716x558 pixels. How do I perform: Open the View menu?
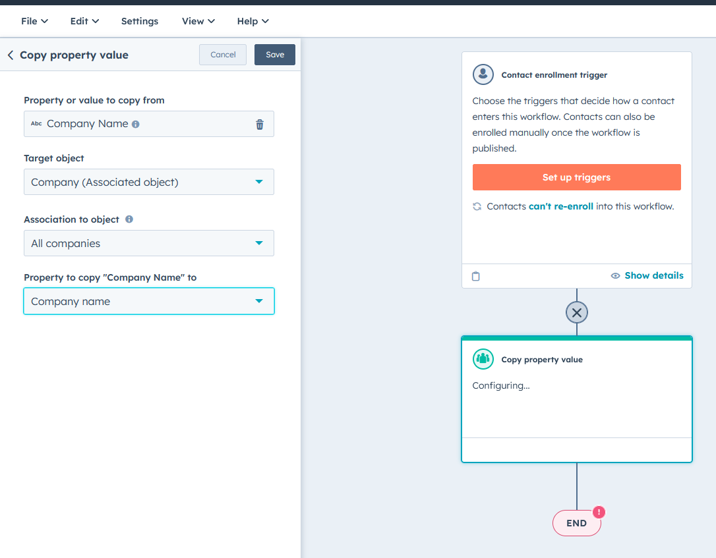[x=197, y=20]
